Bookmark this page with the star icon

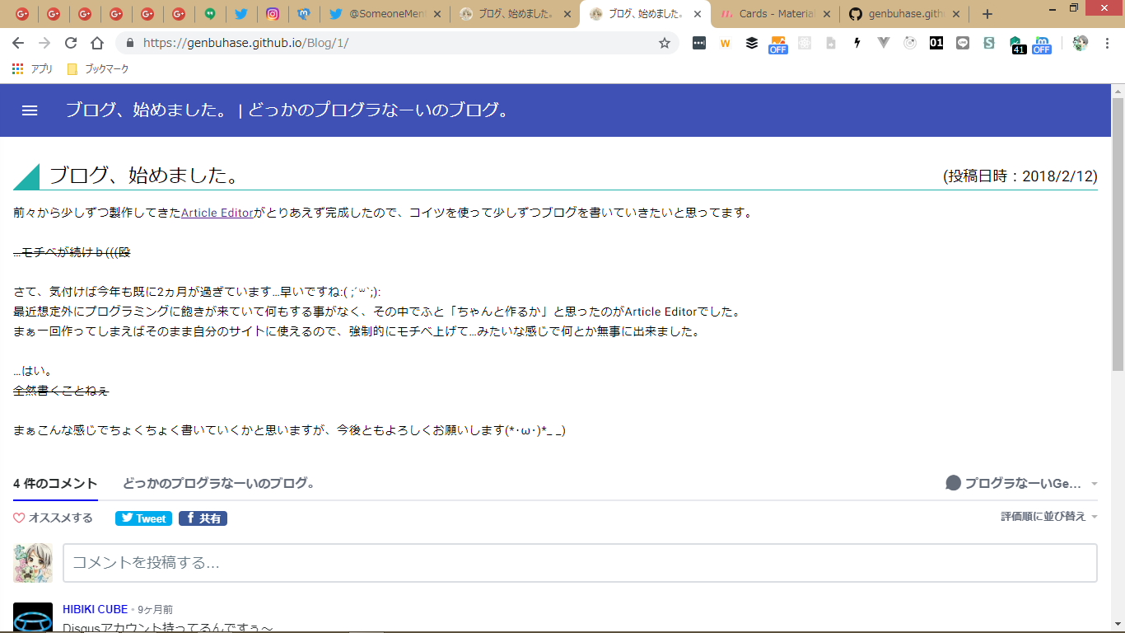[x=665, y=43]
